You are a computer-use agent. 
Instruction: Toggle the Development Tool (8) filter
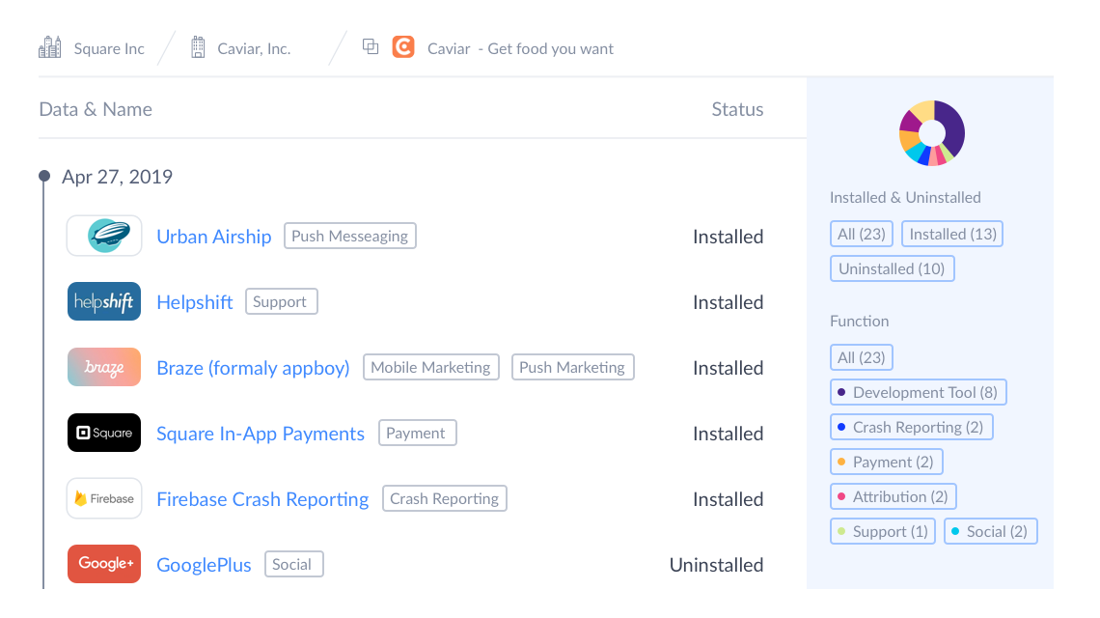(x=918, y=392)
